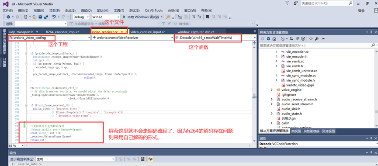Expand the vie_sync_module.cc tree node
Viewport: 378px width, 166px height.
[277, 76]
